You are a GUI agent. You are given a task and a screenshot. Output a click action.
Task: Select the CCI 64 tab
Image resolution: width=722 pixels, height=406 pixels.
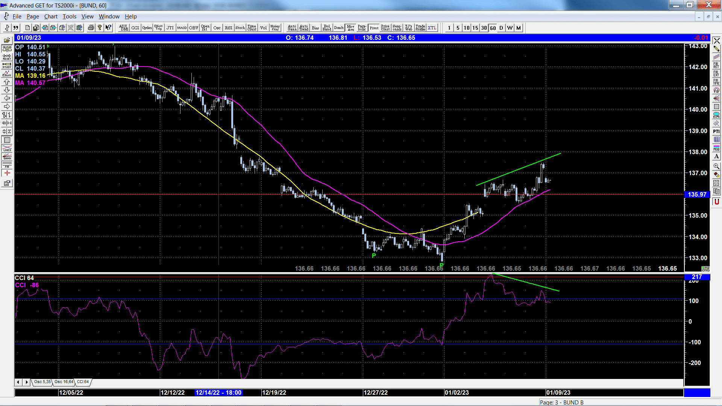click(83, 382)
